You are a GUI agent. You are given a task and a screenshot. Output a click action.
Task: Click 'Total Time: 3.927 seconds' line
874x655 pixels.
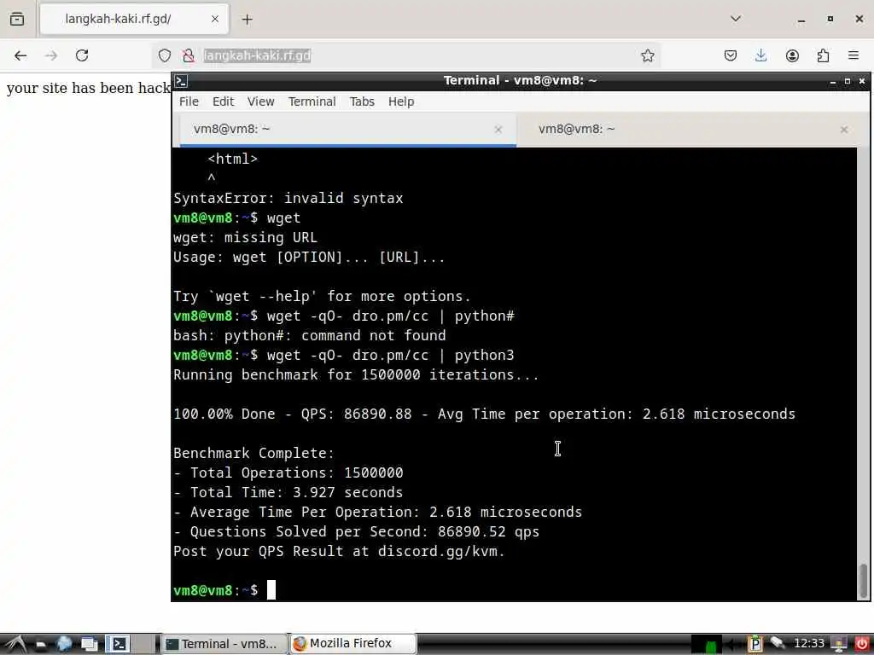point(288,492)
